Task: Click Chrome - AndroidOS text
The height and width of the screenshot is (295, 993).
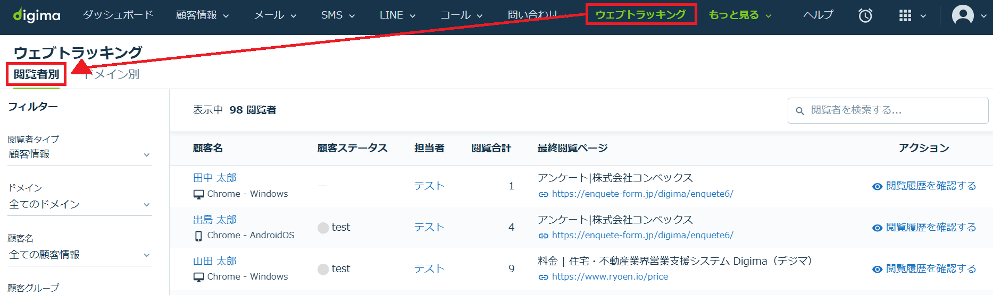Action: (x=251, y=235)
